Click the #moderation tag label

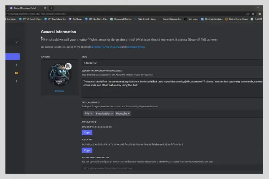pyautogui.click(x=103, y=113)
